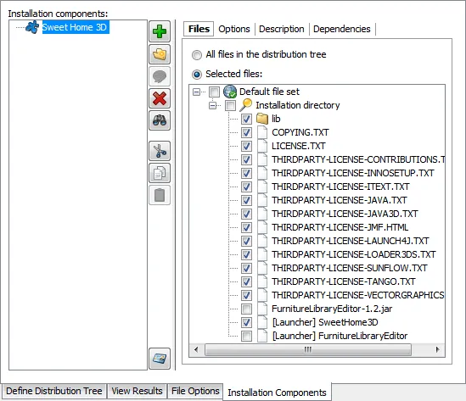Click the LICENSE.TXT file icon

[x=262, y=146]
